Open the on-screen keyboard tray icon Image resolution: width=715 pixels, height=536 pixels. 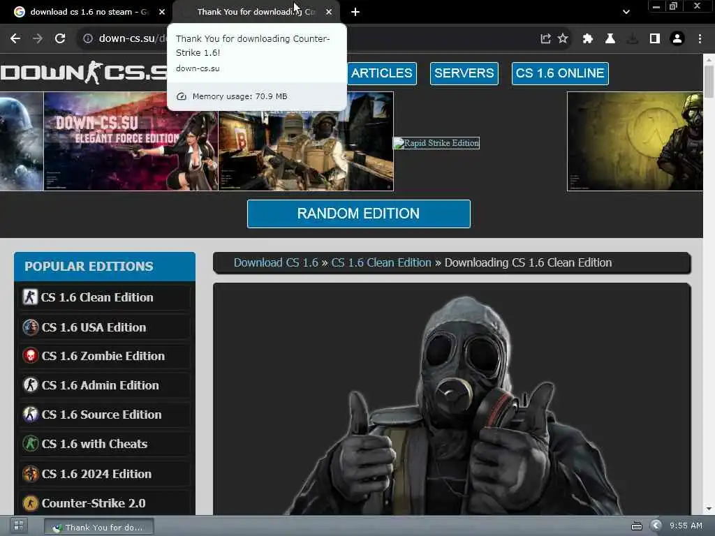pyautogui.click(x=637, y=526)
